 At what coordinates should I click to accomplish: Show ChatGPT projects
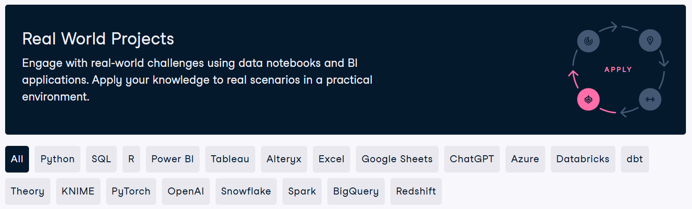(x=472, y=159)
